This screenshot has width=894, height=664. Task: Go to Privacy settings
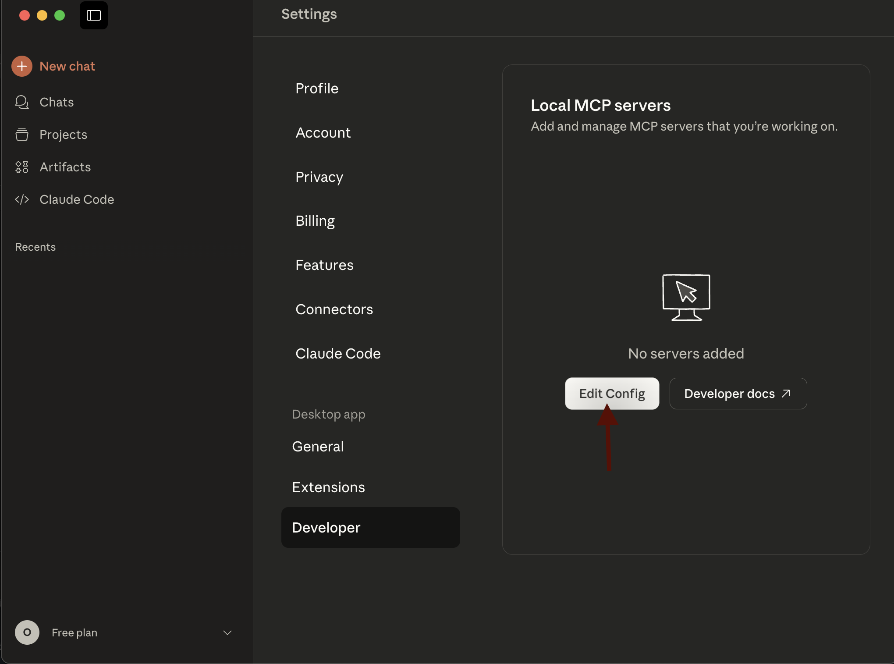(319, 177)
